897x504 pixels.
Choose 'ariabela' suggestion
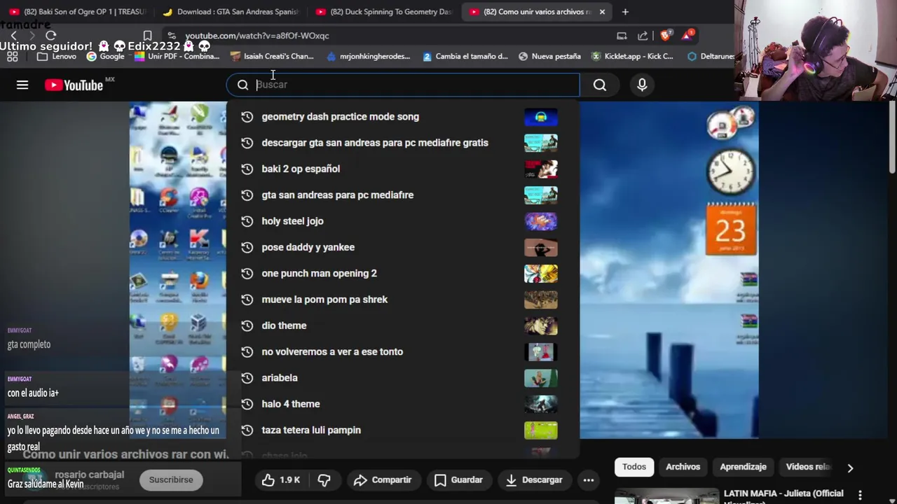coord(403,378)
